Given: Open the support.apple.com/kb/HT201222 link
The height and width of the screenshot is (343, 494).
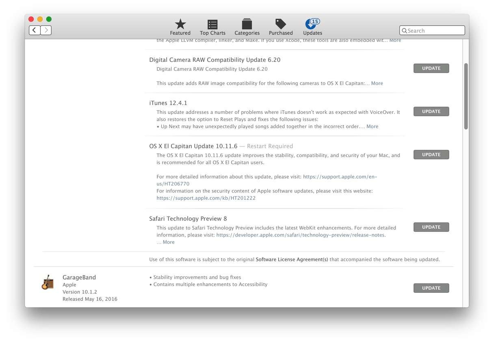Looking at the screenshot, I should click(x=206, y=198).
